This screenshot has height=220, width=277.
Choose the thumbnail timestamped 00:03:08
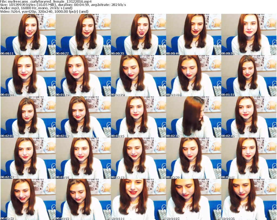pyautogui.click(x=83, y=158)
